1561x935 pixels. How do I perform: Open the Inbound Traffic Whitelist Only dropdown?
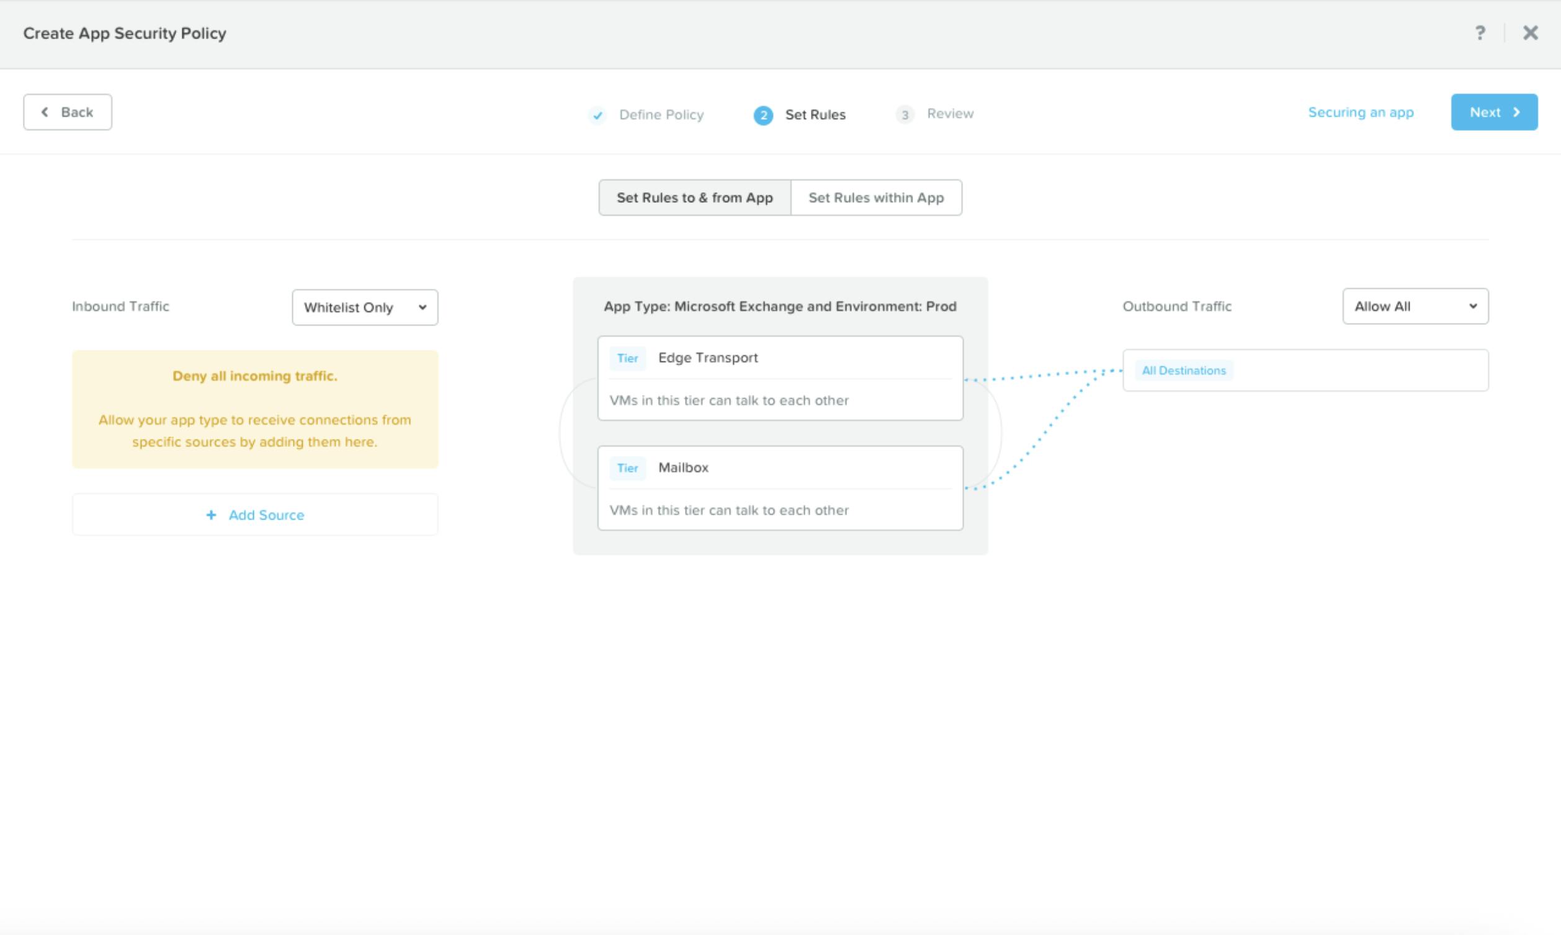(x=364, y=308)
